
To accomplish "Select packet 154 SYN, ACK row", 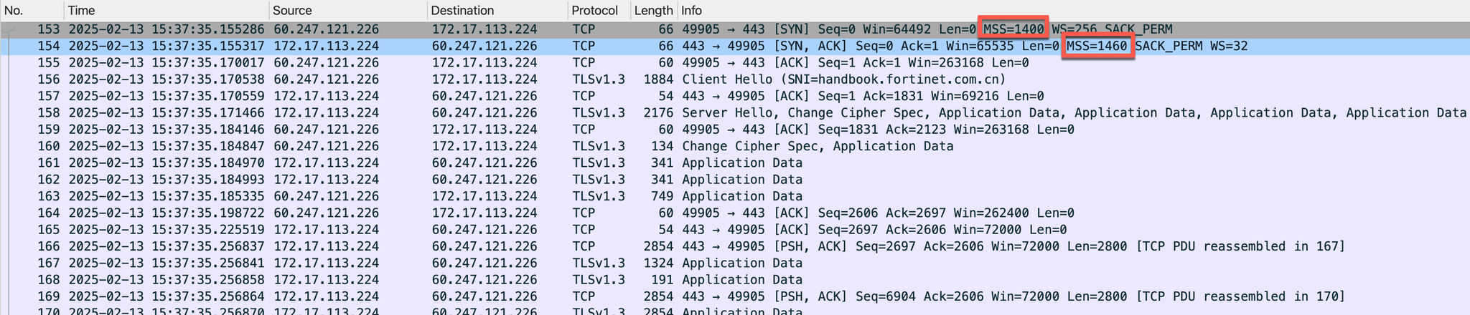I will click(x=735, y=46).
